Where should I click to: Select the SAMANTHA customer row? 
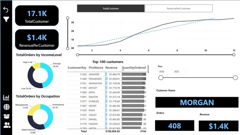pos(106,83)
